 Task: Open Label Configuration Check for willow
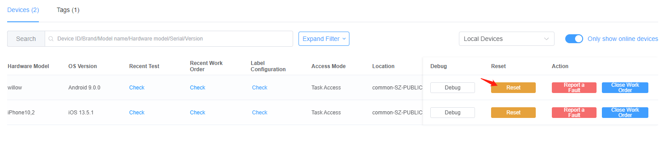click(x=260, y=88)
